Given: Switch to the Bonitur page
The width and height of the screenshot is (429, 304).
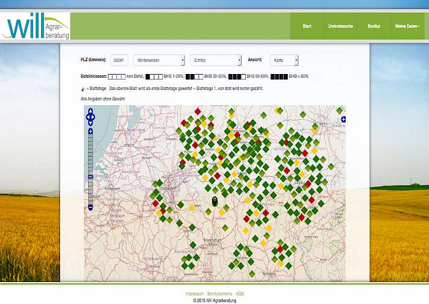Looking at the screenshot, I should click(x=373, y=26).
